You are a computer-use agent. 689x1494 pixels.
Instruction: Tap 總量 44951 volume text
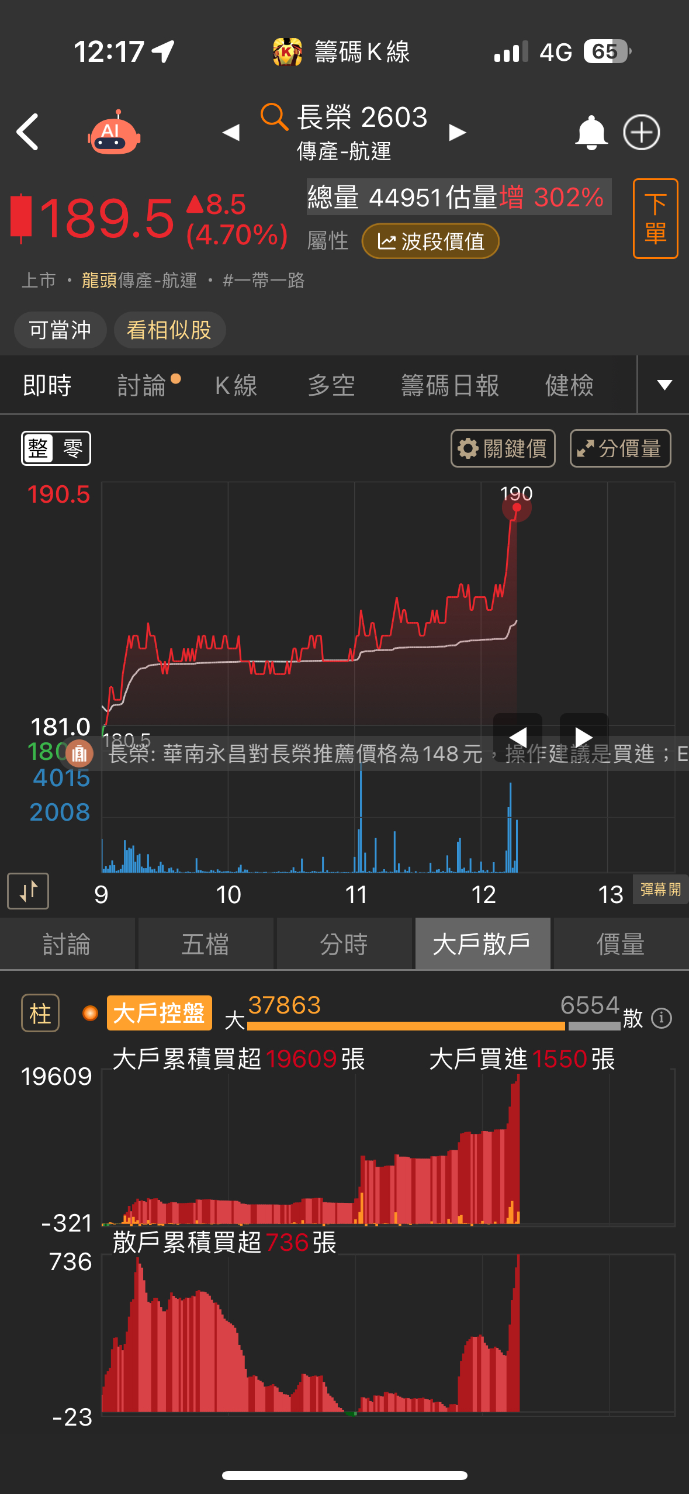(x=374, y=197)
